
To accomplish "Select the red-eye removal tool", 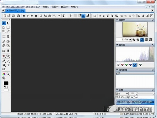I will pos(4,56).
